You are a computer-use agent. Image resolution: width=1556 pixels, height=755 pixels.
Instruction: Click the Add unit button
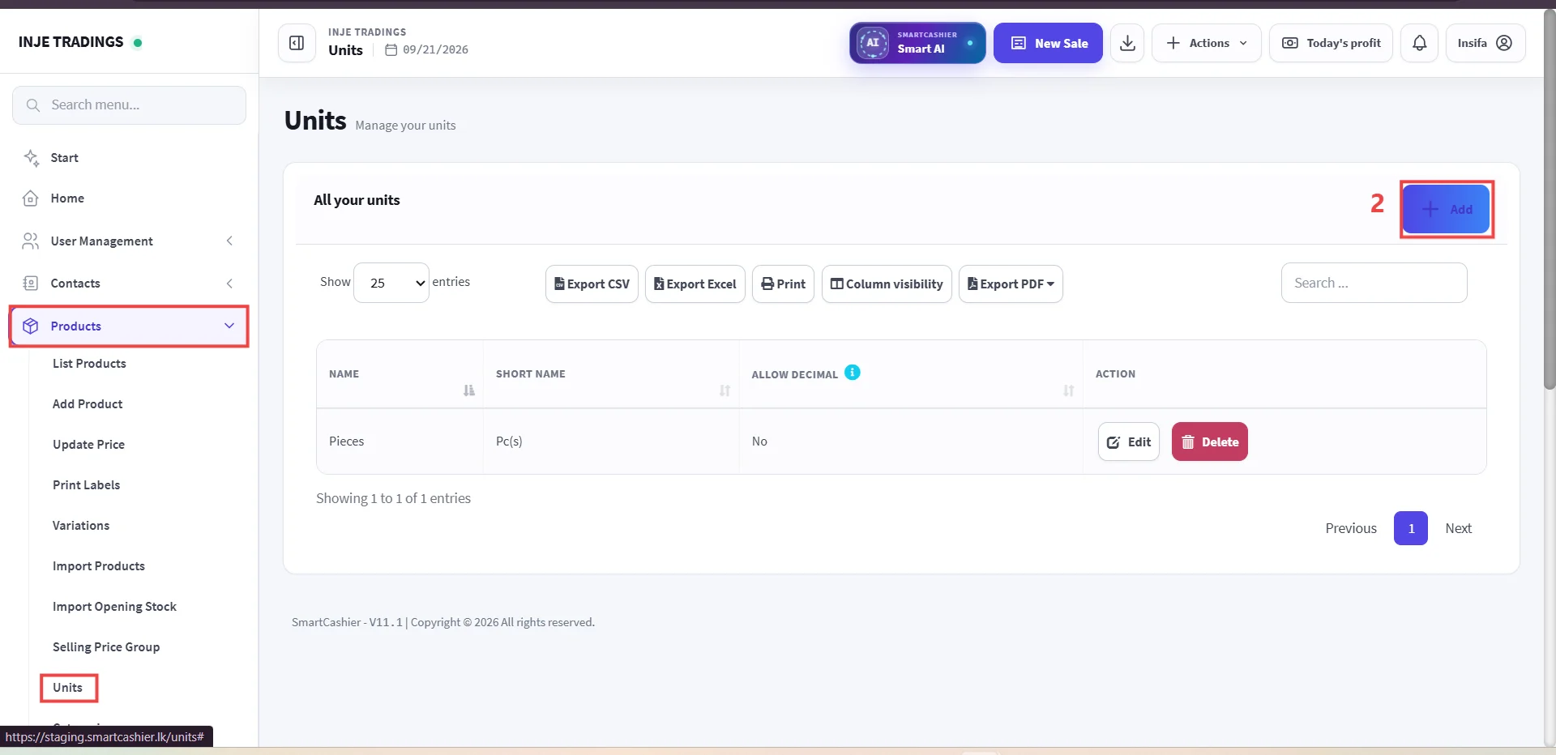pyautogui.click(x=1447, y=209)
